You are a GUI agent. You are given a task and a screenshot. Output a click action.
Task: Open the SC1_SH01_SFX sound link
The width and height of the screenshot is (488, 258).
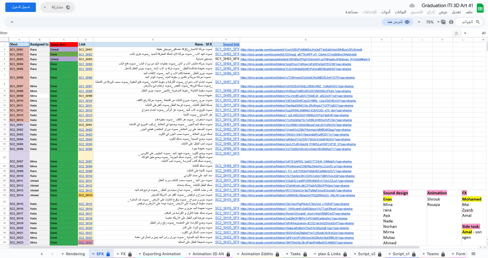tap(227, 49)
